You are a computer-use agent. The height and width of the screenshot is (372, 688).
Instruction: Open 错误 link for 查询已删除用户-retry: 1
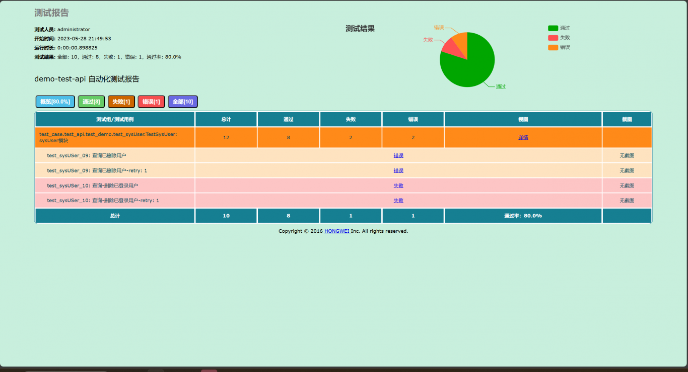(x=398, y=170)
